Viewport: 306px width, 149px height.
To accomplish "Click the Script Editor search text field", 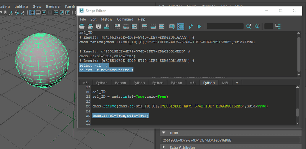I will [225, 26].
